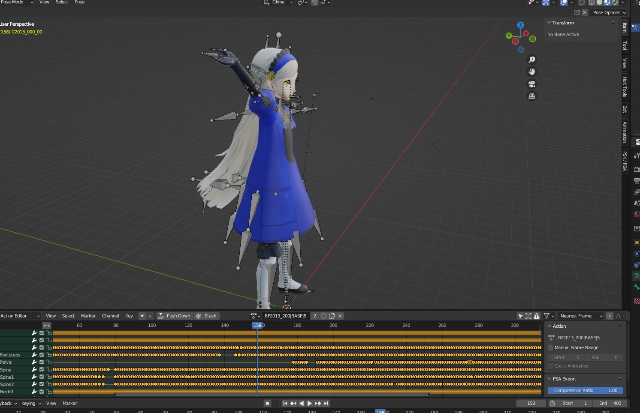The image size is (640, 413).
Task: Toggle viewport overlays icon
Action: pyautogui.click(x=564, y=2)
